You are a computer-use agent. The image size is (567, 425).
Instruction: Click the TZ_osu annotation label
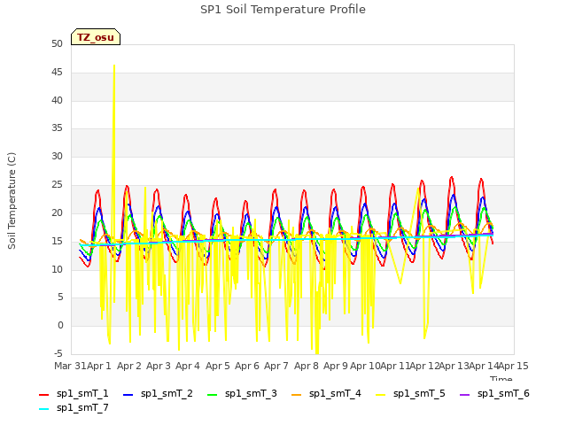tap(96, 37)
